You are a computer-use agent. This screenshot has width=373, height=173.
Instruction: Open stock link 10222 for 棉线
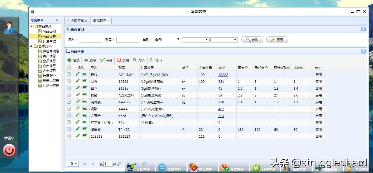coord(223,74)
